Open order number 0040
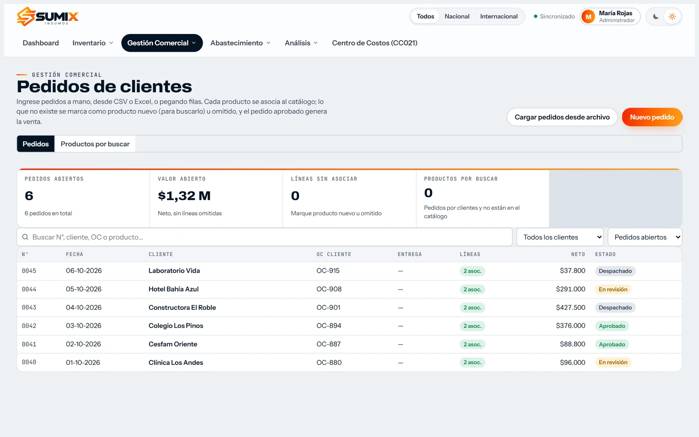 (29, 362)
